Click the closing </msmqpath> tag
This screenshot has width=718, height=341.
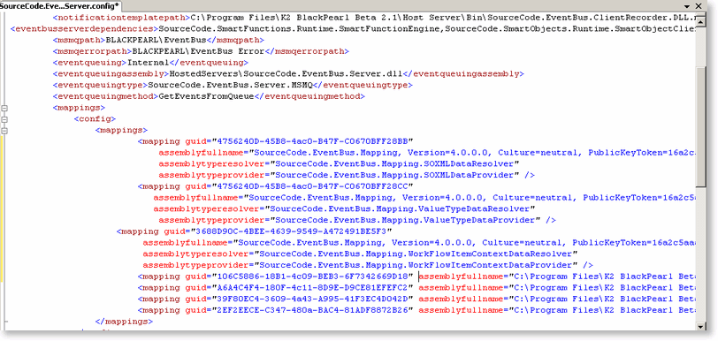coord(235,41)
